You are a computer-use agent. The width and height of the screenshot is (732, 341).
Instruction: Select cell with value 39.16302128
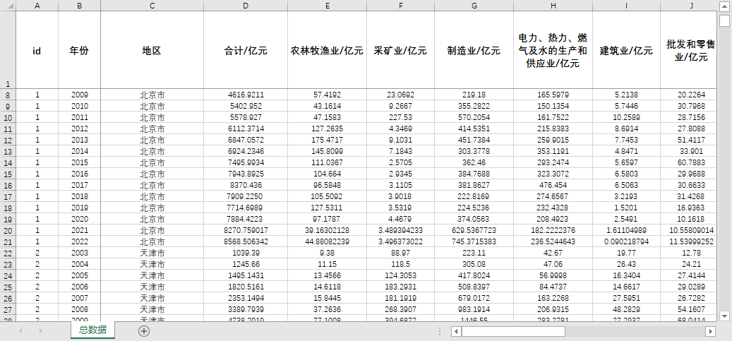[328, 230]
